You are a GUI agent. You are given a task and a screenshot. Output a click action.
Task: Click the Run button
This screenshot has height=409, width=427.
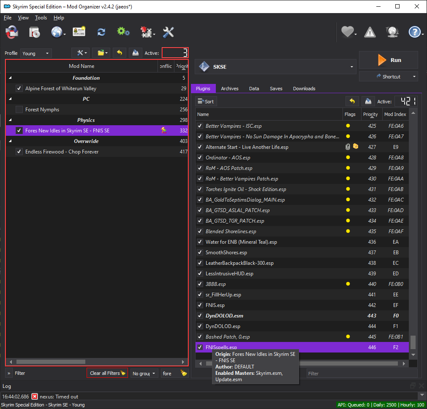coord(388,60)
